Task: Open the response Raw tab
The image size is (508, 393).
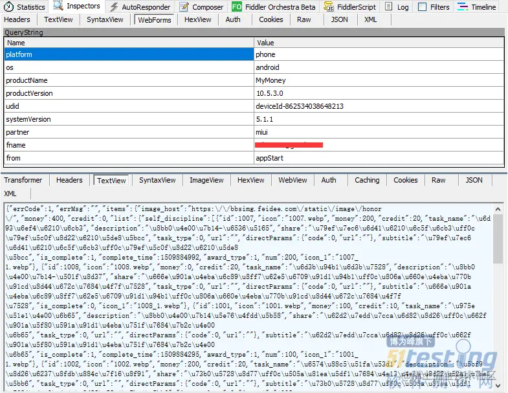Action: pos(438,180)
